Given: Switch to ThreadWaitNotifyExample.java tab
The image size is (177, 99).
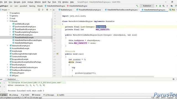Looking at the screenshot, I should [90, 10].
